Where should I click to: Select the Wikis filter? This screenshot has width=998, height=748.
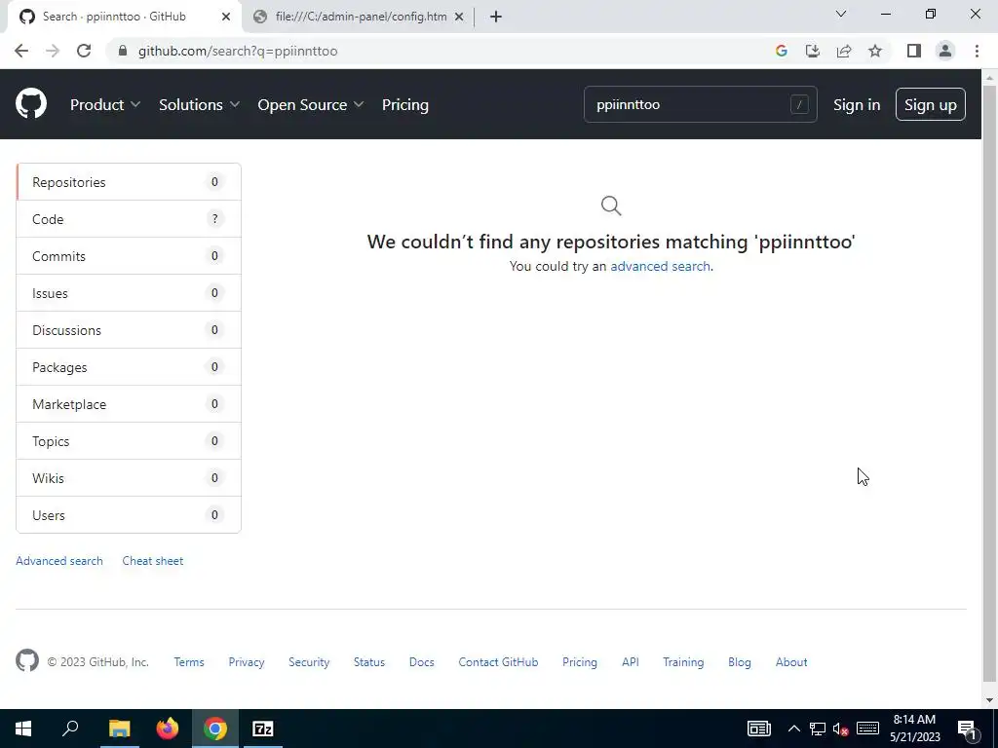tap(129, 477)
